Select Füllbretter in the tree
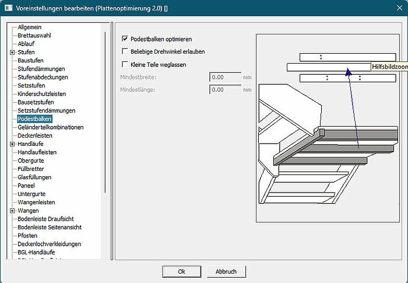Viewport: 408px width, 283px height. [31, 169]
